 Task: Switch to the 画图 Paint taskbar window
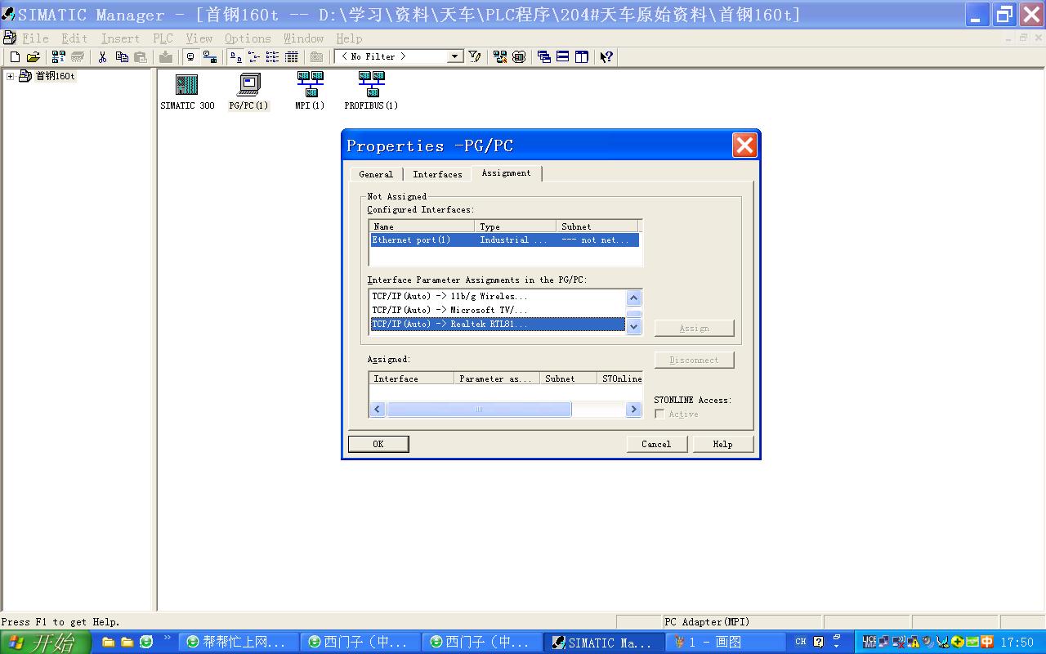(726, 643)
